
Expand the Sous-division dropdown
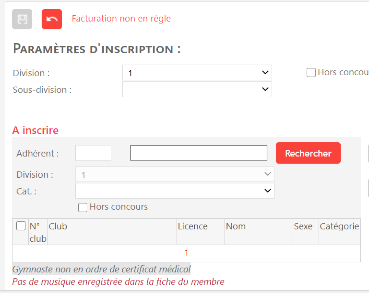197,89
